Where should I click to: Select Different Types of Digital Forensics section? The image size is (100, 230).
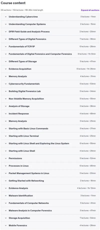click(x=50, y=39)
